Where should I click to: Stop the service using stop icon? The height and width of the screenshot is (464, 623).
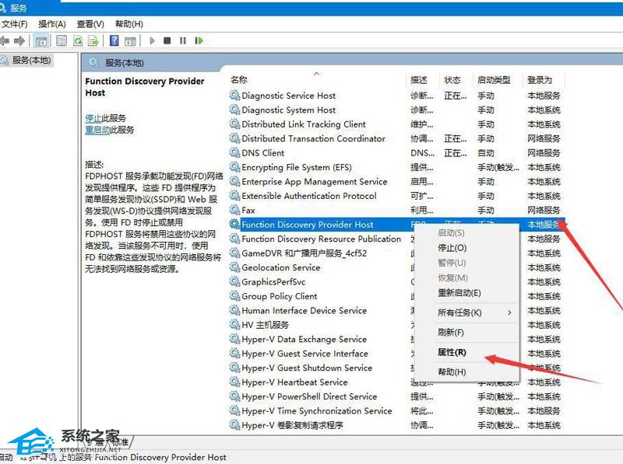click(167, 40)
